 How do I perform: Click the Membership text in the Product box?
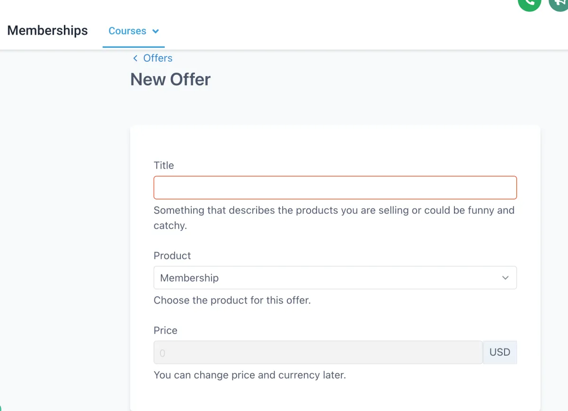[x=189, y=278]
